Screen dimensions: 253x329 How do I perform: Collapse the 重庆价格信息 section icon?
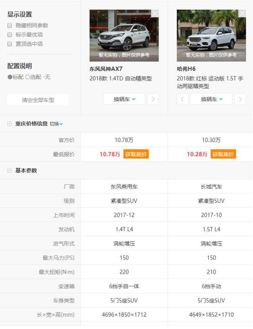click(x=9, y=123)
